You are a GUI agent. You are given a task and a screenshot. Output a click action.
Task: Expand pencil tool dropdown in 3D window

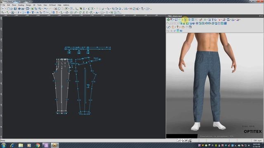click(x=171, y=27)
